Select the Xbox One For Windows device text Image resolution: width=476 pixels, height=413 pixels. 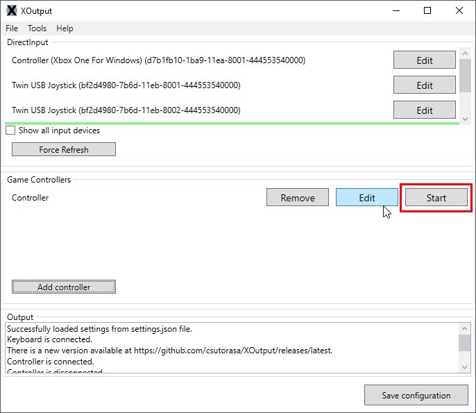pyautogui.click(x=158, y=60)
